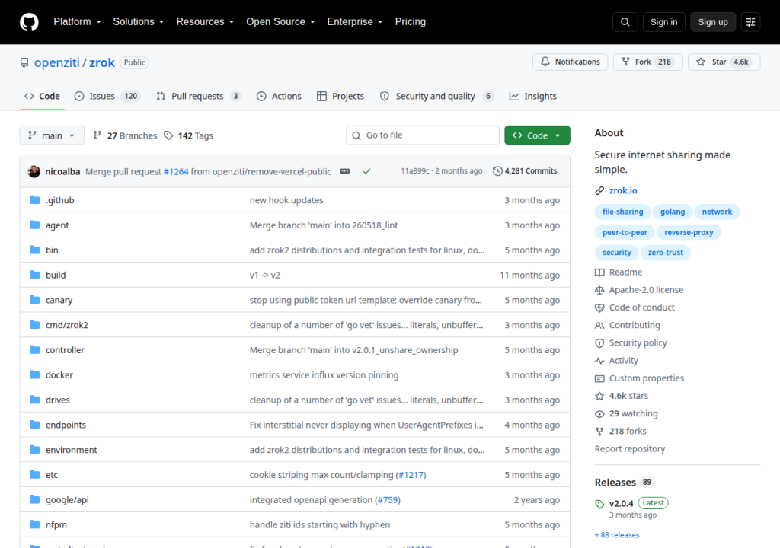Click the Security policy shield icon
Image resolution: width=780 pixels, height=548 pixels.
pos(599,343)
